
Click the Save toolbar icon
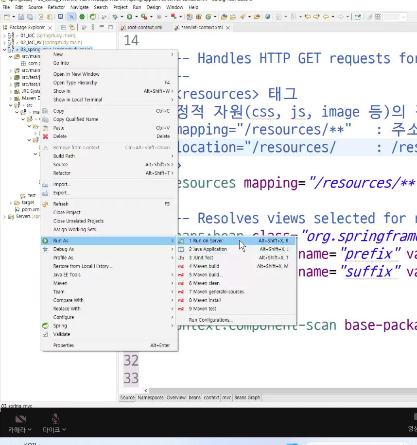[x=21, y=17]
